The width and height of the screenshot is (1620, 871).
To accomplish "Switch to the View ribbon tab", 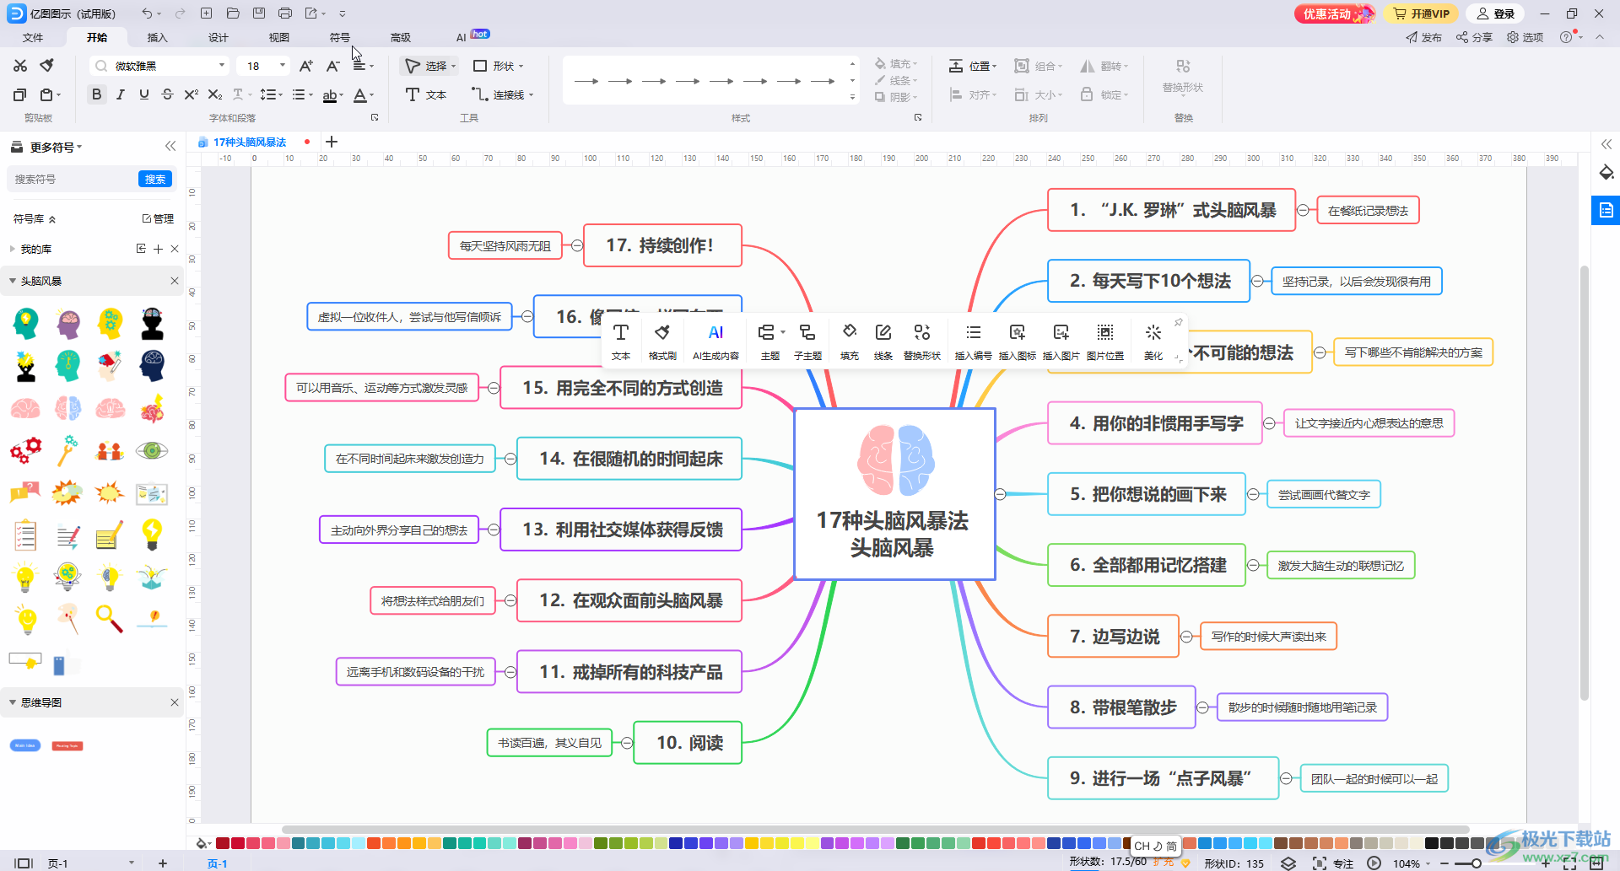I will coord(279,37).
